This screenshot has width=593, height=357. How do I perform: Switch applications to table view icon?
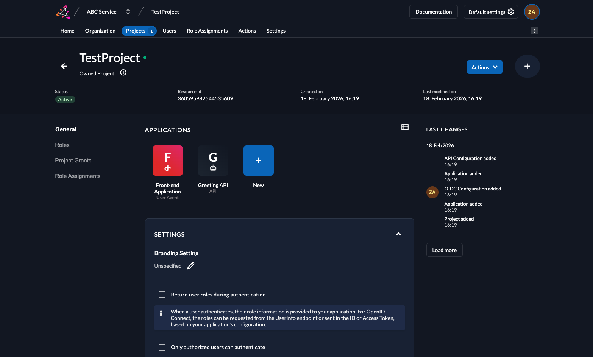click(405, 127)
